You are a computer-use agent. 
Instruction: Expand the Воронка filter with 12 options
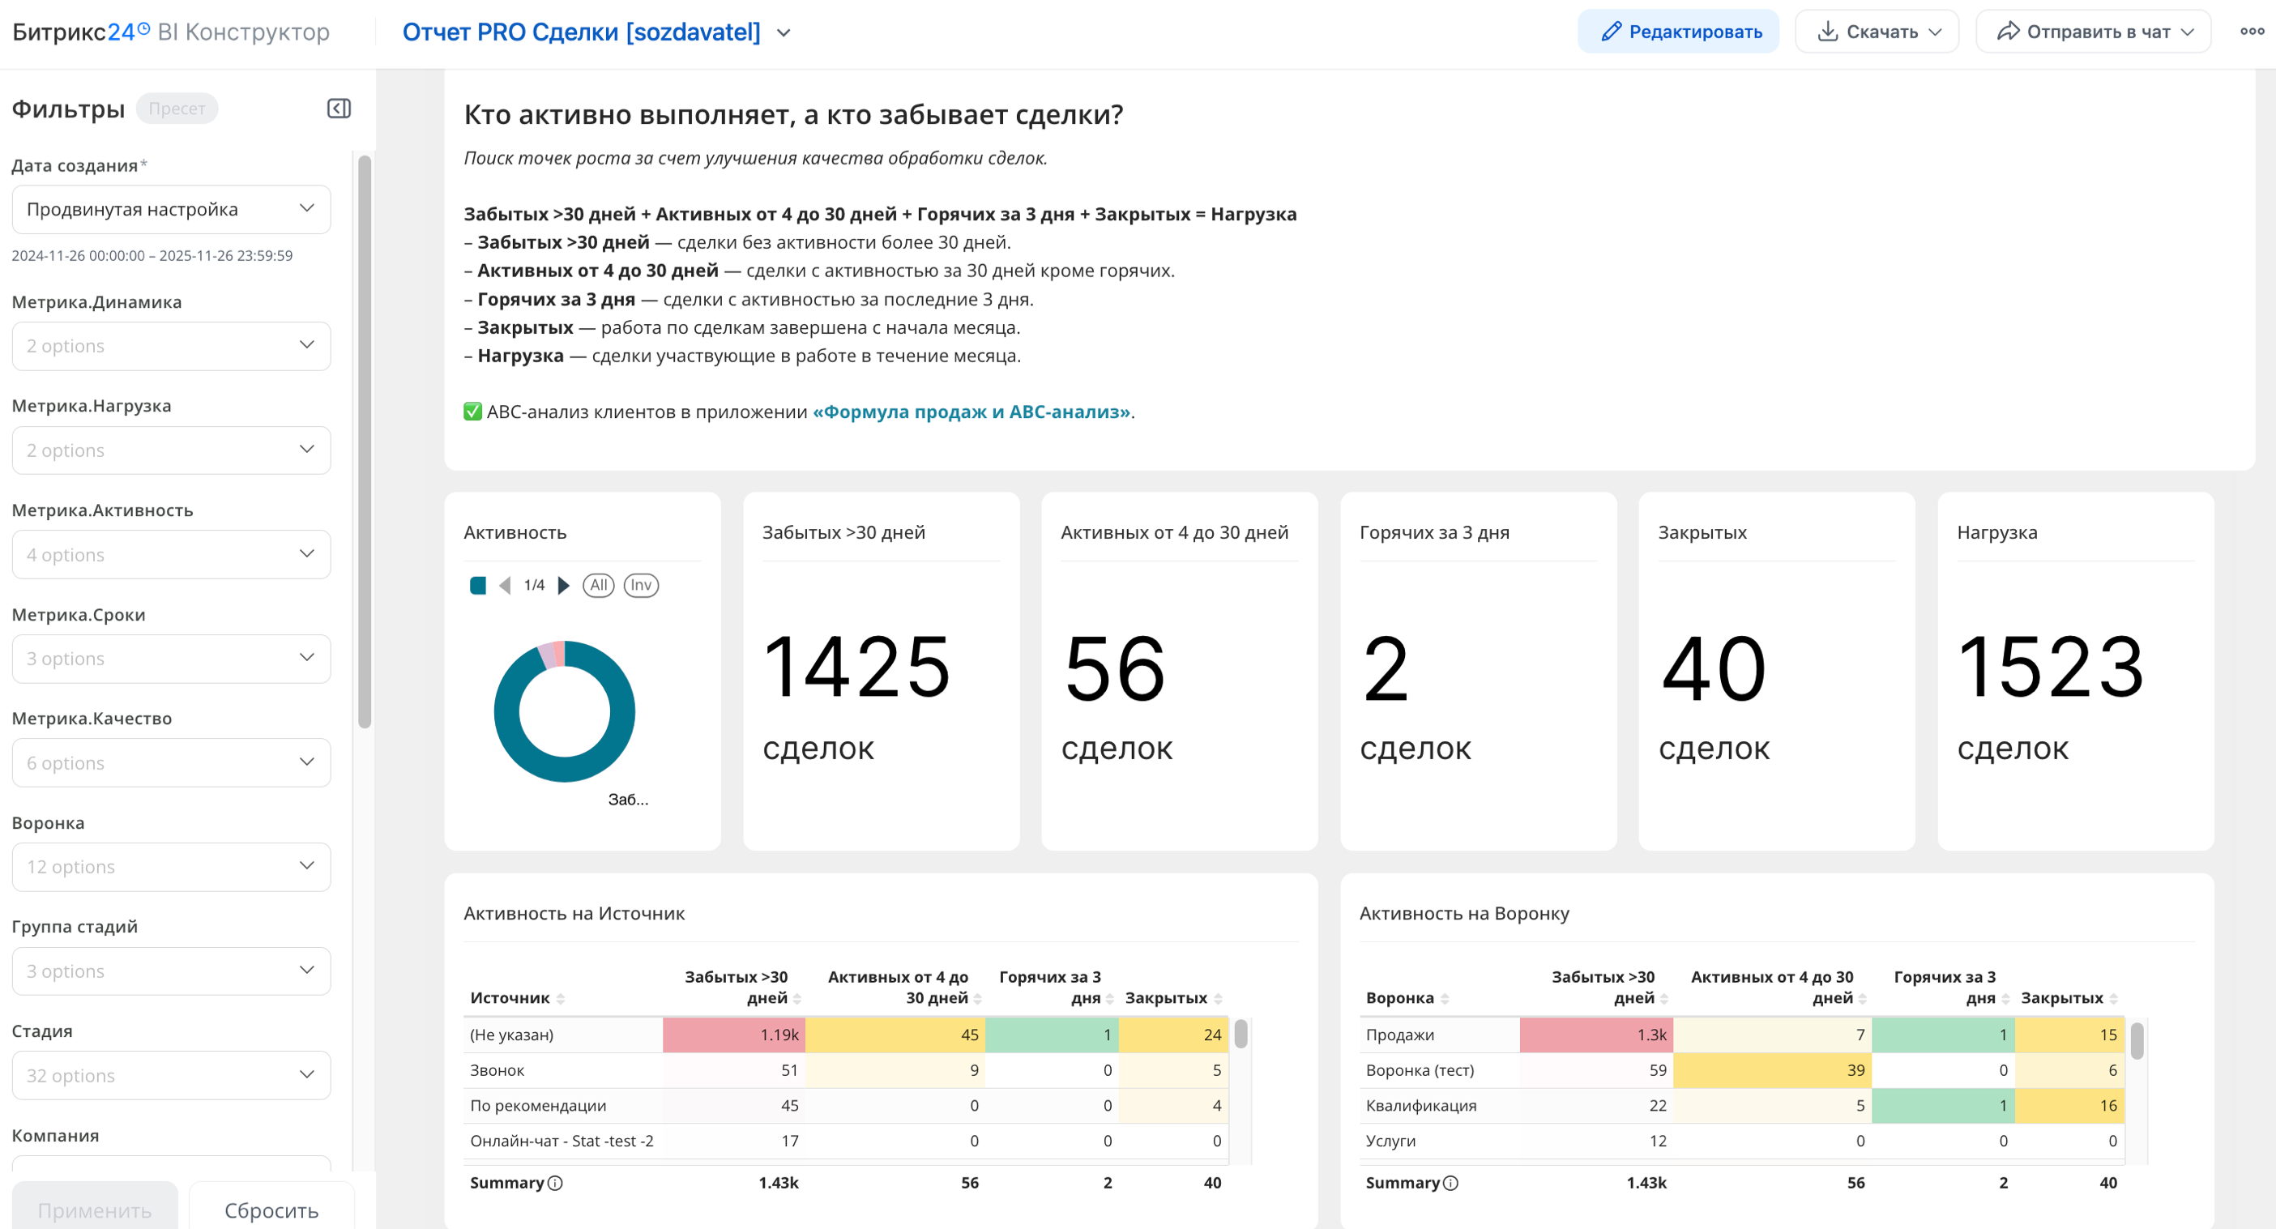click(x=172, y=867)
